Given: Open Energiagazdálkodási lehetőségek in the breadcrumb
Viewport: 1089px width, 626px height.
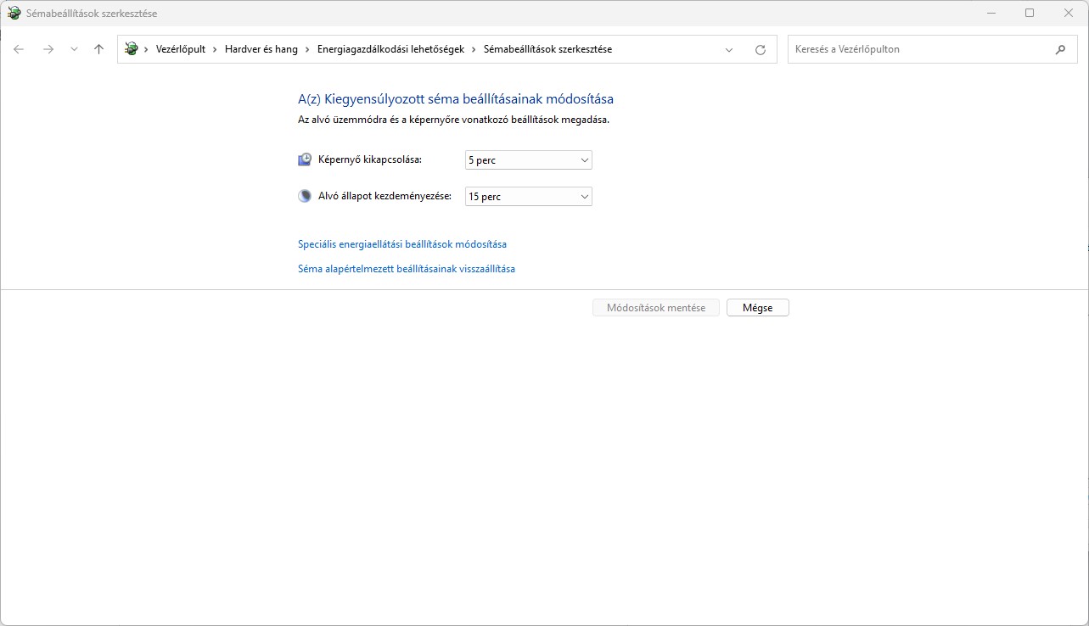Looking at the screenshot, I should [x=390, y=49].
